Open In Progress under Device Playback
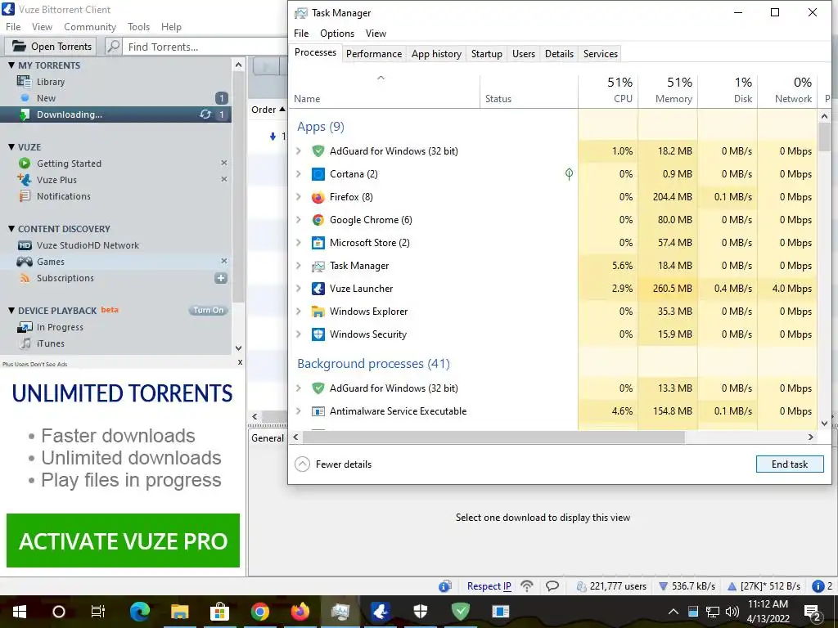Image resolution: width=838 pixels, height=628 pixels. (x=59, y=327)
